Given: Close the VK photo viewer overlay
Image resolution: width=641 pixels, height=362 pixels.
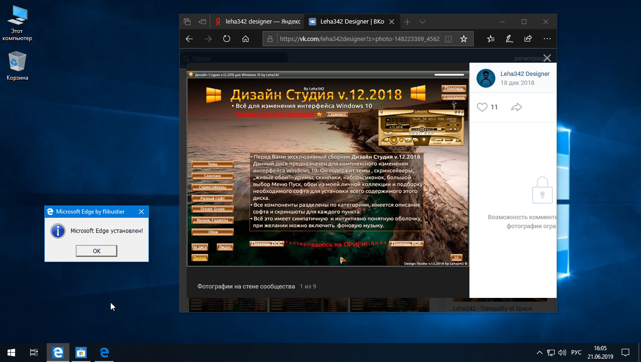Looking at the screenshot, I should coord(547,58).
